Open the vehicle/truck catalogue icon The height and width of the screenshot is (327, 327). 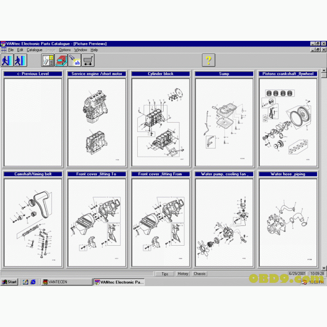click(62, 60)
